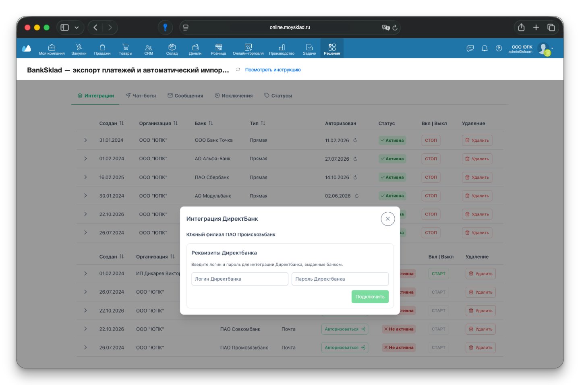580x385 pixels.
Task: Click the Safari password manager key icon
Action: pyautogui.click(x=165, y=27)
